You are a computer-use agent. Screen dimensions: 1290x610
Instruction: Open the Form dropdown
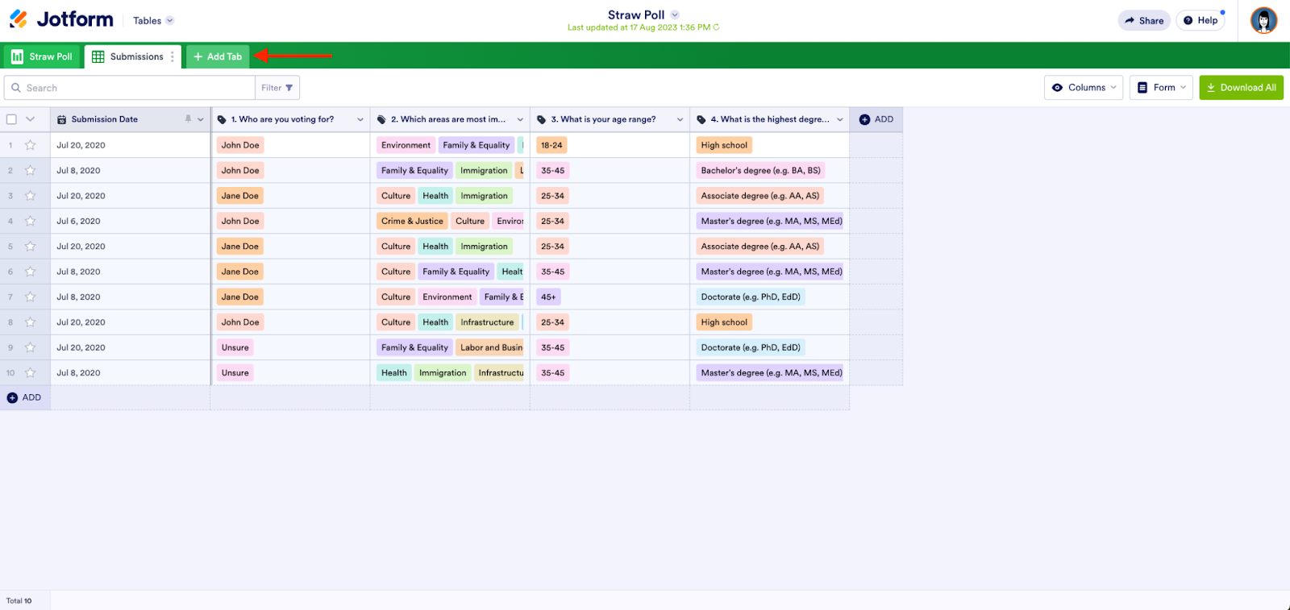pos(1162,88)
